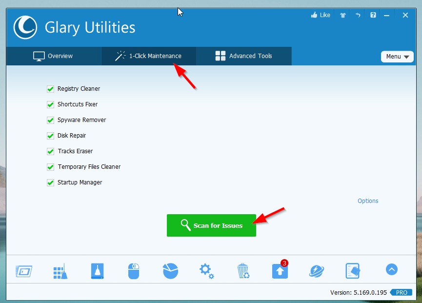This screenshot has width=422, height=303.
Task: Launch the Registry Cleaner grid-broom icon
Action: [60, 271]
